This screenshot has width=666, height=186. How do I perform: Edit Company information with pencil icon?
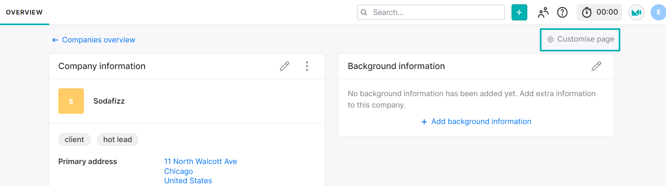(x=285, y=66)
